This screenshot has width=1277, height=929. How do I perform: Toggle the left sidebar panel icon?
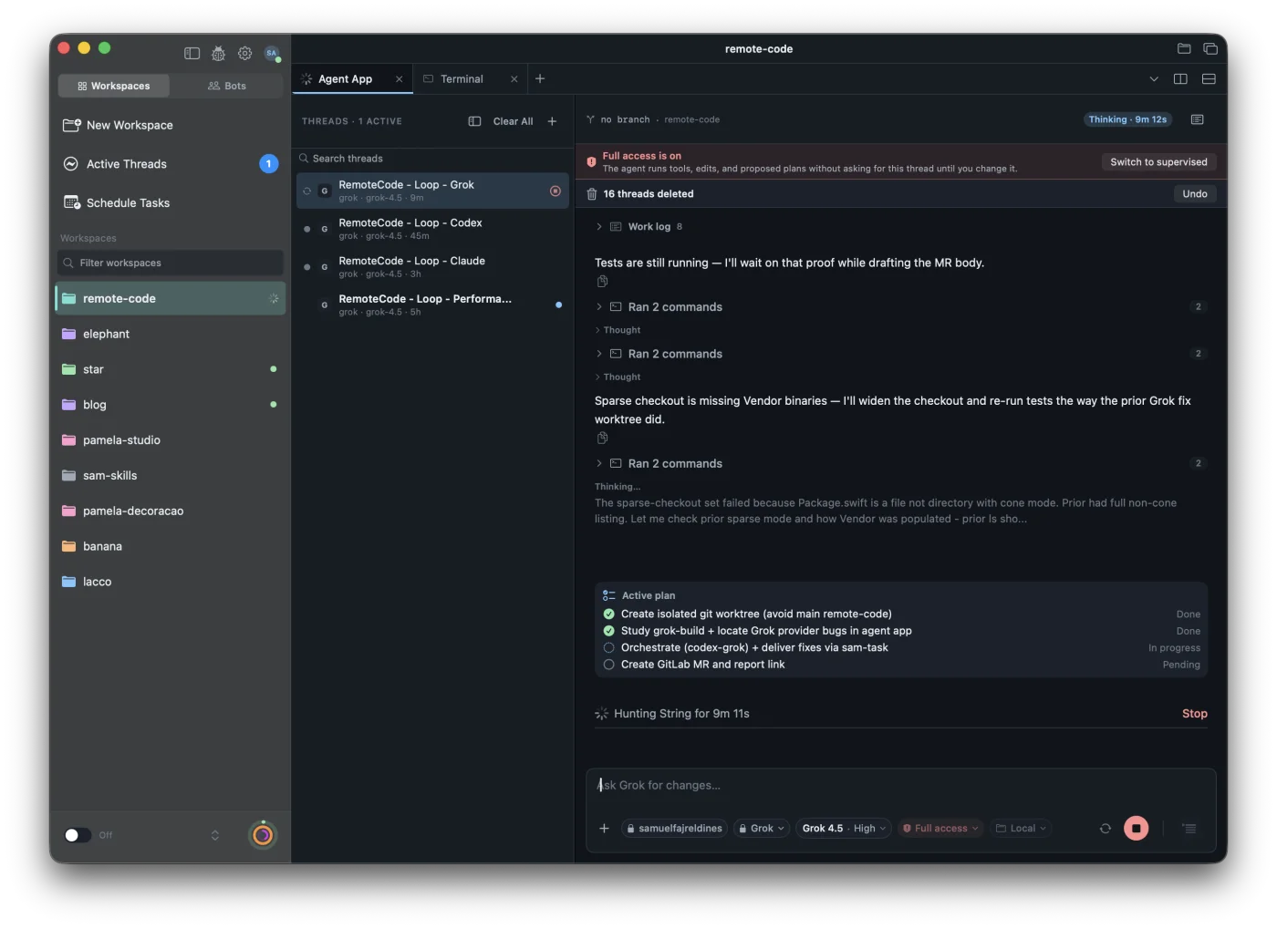coord(192,54)
